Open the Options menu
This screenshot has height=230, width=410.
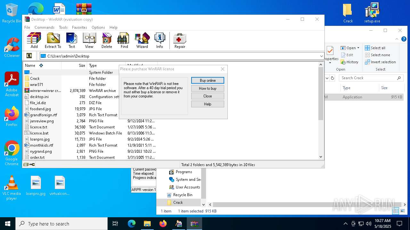(x=98, y=27)
